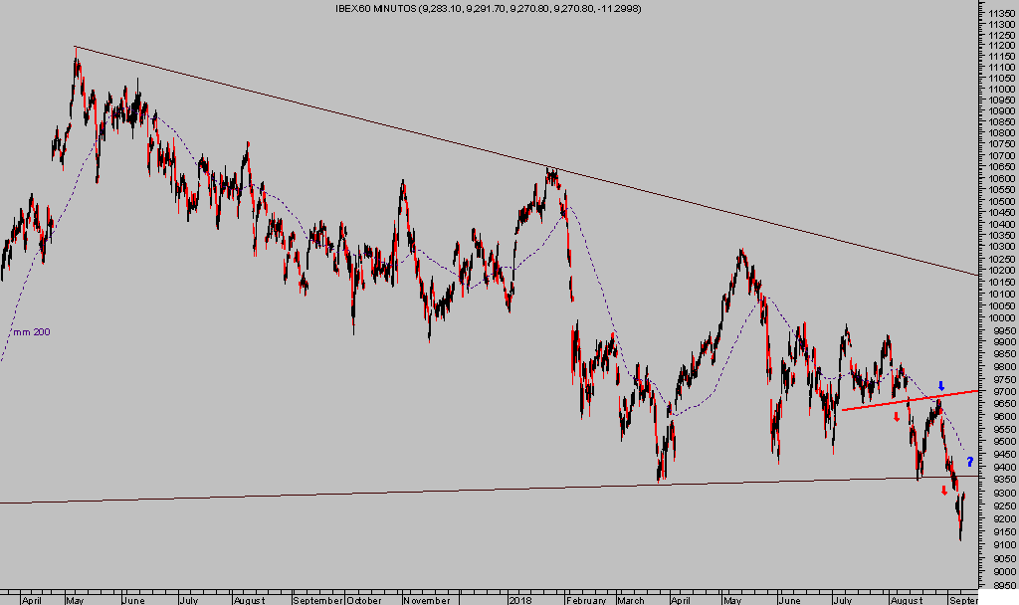Select red down arrow just below red trendline
The width and height of the screenshot is (1019, 605).
coord(896,416)
